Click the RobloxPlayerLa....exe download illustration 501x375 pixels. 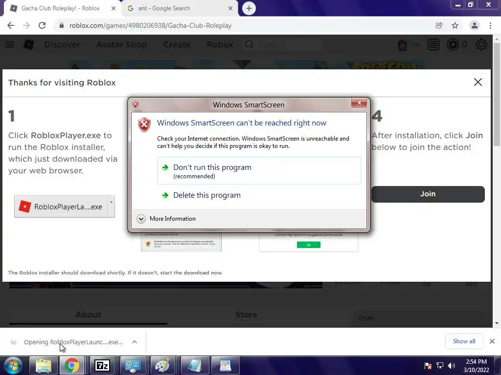[65, 207]
